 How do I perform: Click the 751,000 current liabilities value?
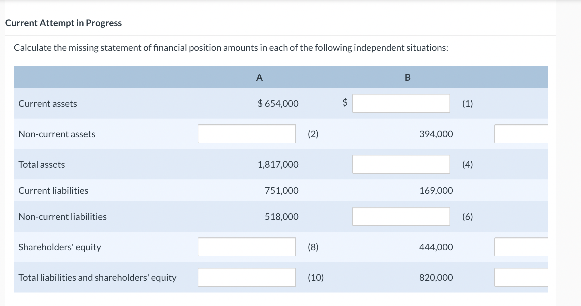coord(282,191)
